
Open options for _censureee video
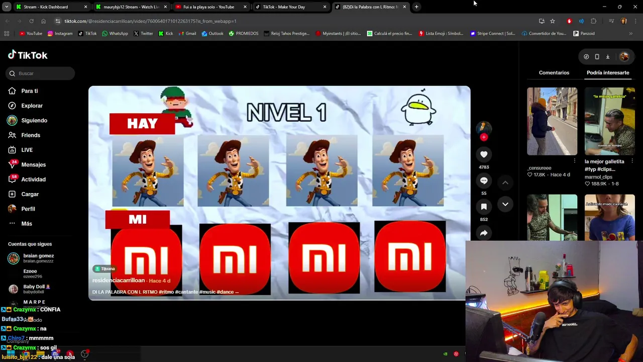575,161
